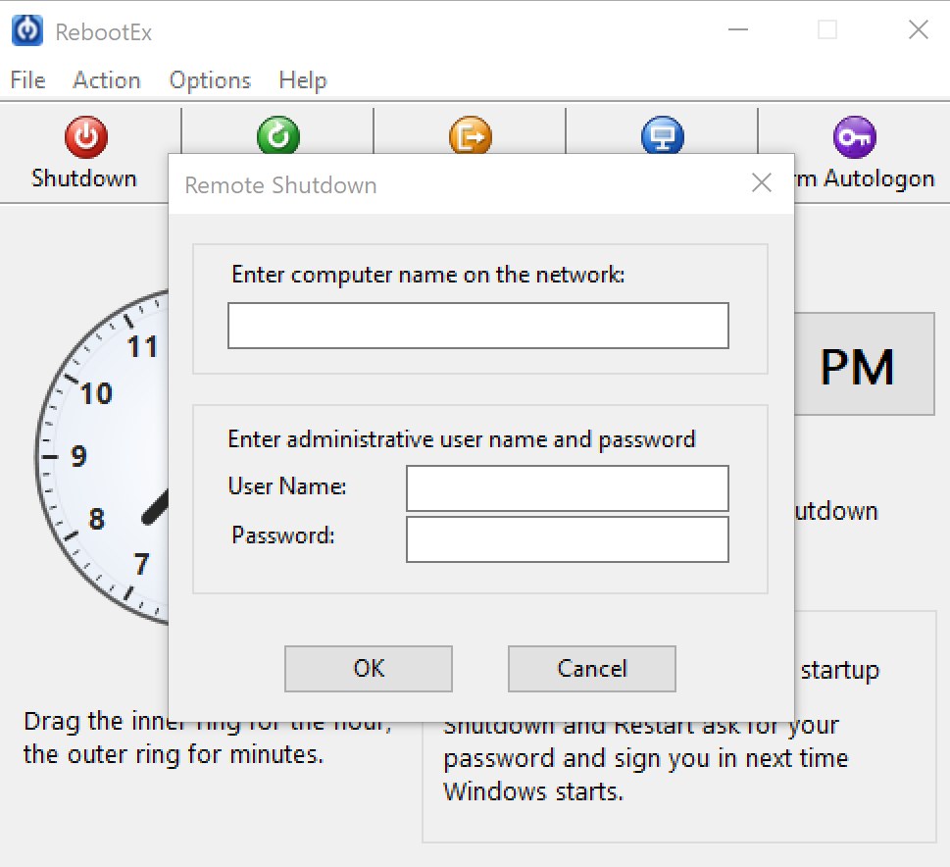
Task: Click the blue remote computer icon
Action: coord(662,134)
